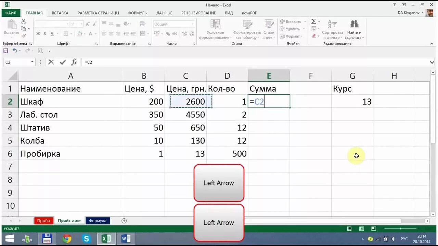
Task: Open Форматировать как таблицу gallery
Action: pyautogui.click(x=247, y=29)
